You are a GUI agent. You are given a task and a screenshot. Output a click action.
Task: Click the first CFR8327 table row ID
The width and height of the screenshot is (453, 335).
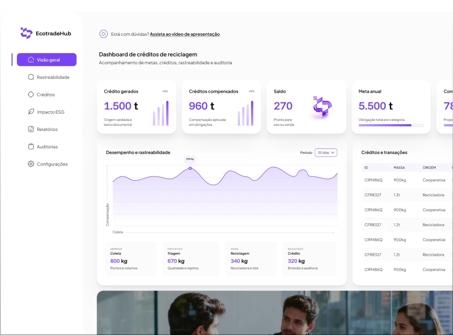(x=373, y=195)
